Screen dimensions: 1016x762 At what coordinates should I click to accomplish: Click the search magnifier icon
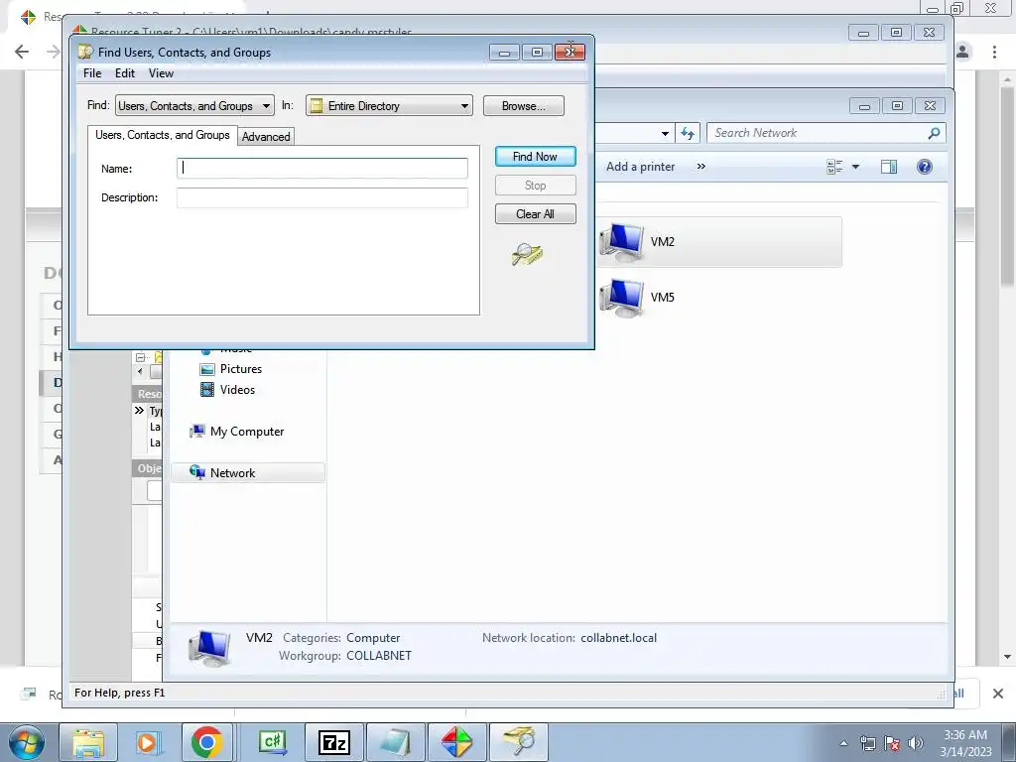click(x=934, y=133)
